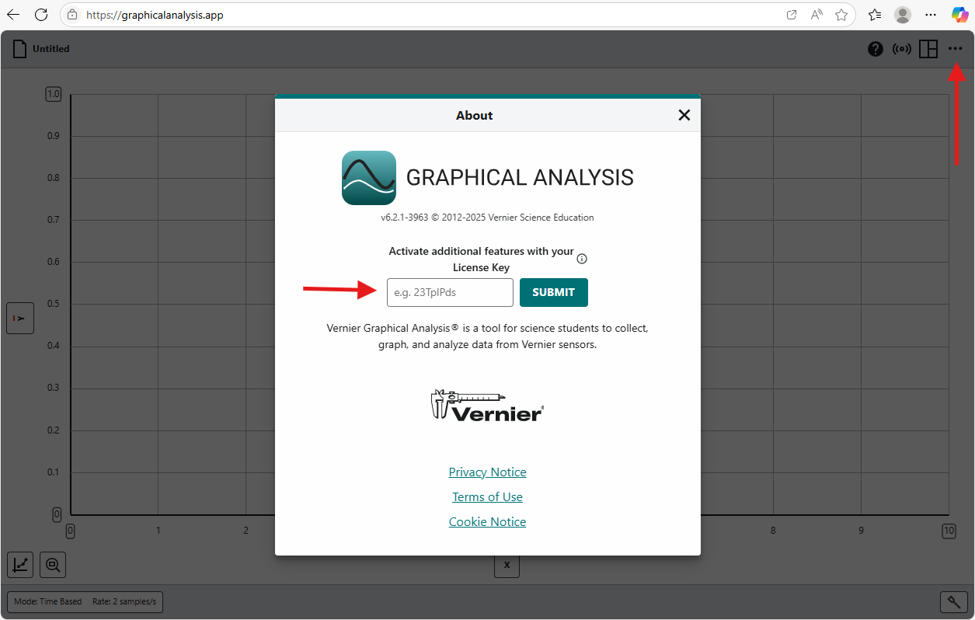
Task: Click the version and copyright text
Action: tap(487, 218)
